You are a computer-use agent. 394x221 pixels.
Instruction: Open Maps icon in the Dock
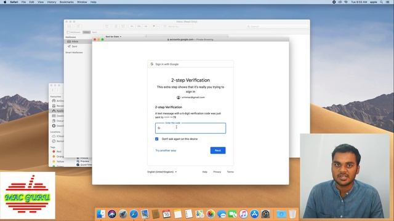(199, 214)
